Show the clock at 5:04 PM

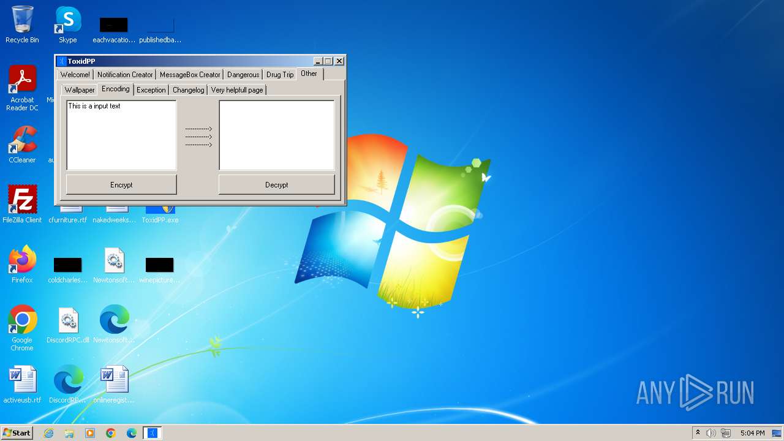pyautogui.click(x=752, y=433)
